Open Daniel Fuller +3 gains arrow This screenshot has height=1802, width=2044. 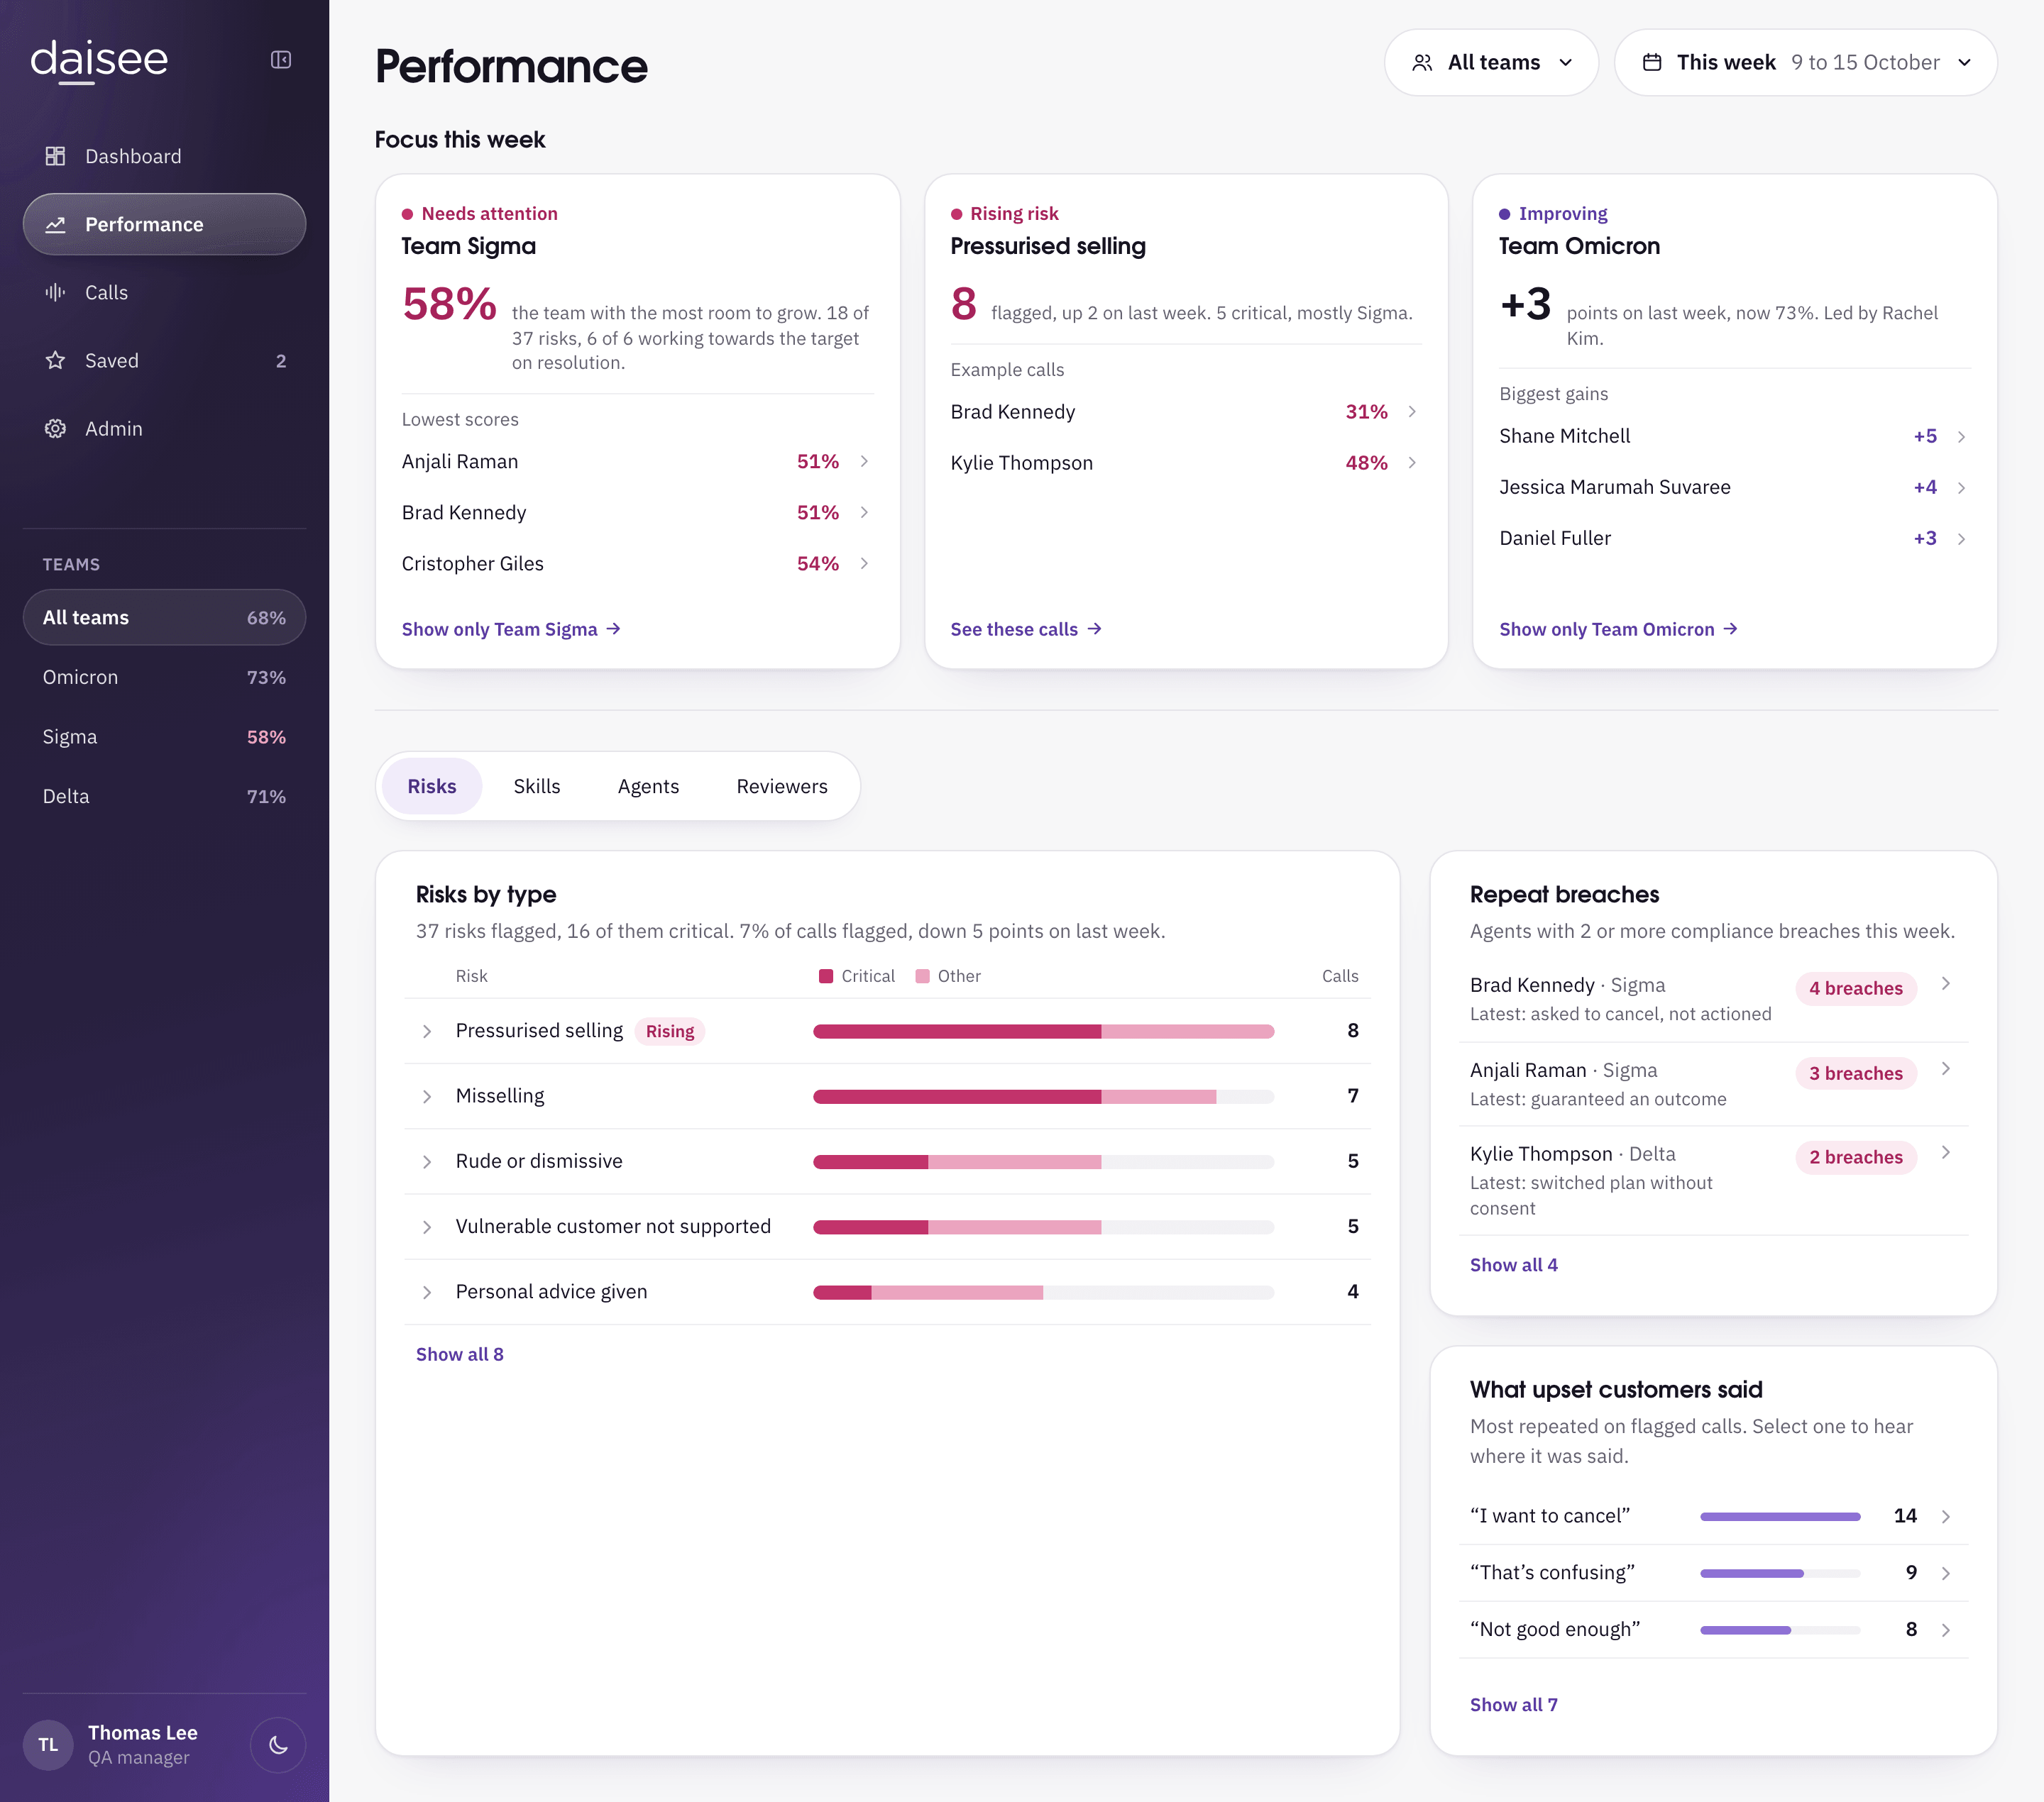[x=1961, y=538]
